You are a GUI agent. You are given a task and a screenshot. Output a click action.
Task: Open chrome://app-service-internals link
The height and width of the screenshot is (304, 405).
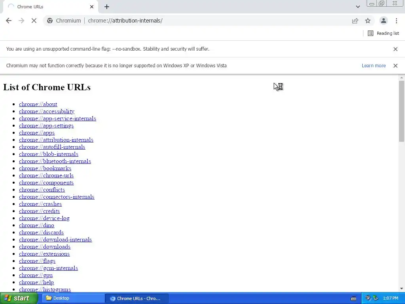(x=57, y=118)
